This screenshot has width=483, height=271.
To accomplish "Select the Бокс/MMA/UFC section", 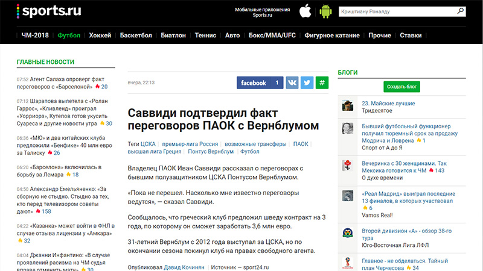I will point(272,36).
